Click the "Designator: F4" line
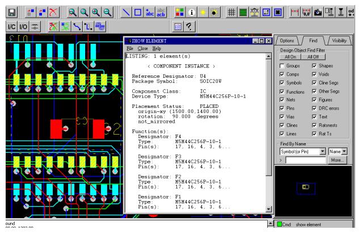Viewport: 362px width, 234px height. pyautogui.click(x=159, y=136)
